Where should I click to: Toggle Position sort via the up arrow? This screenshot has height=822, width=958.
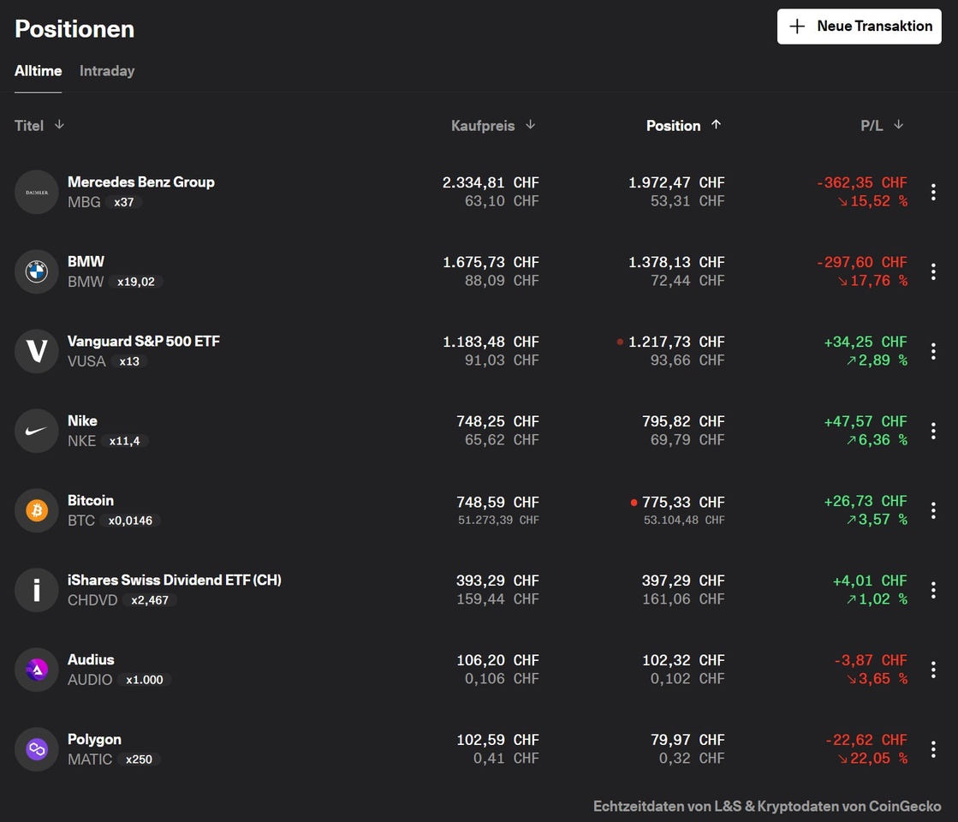716,125
